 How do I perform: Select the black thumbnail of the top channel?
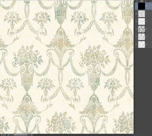pos(141,6)
